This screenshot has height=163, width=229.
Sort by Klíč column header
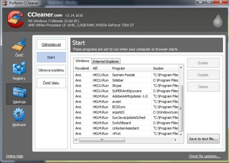101,68
